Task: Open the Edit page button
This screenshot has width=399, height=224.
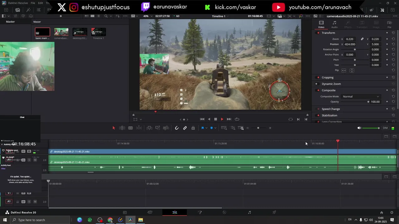Action: [x=175, y=212]
